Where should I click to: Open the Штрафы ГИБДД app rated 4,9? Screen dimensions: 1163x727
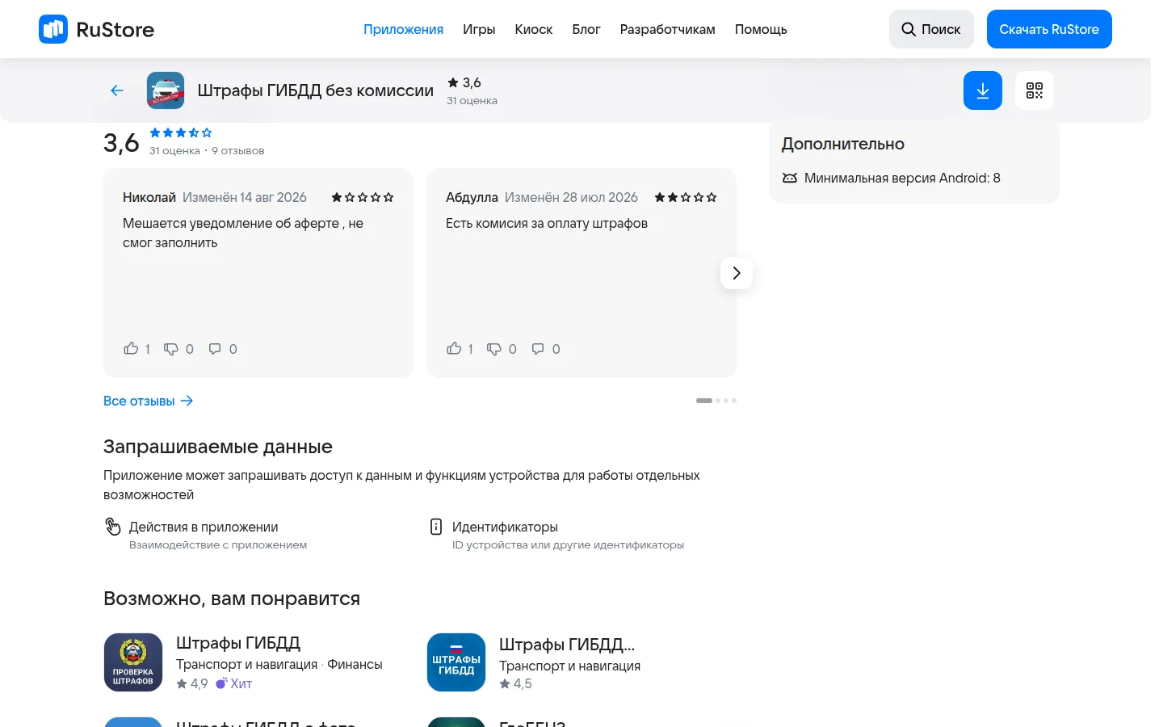click(238, 643)
